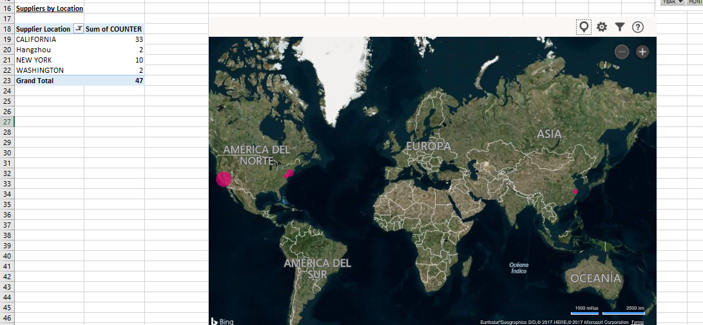Select row header 23
Image resolution: width=703 pixels, height=325 pixels.
click(x=6, y=81)
